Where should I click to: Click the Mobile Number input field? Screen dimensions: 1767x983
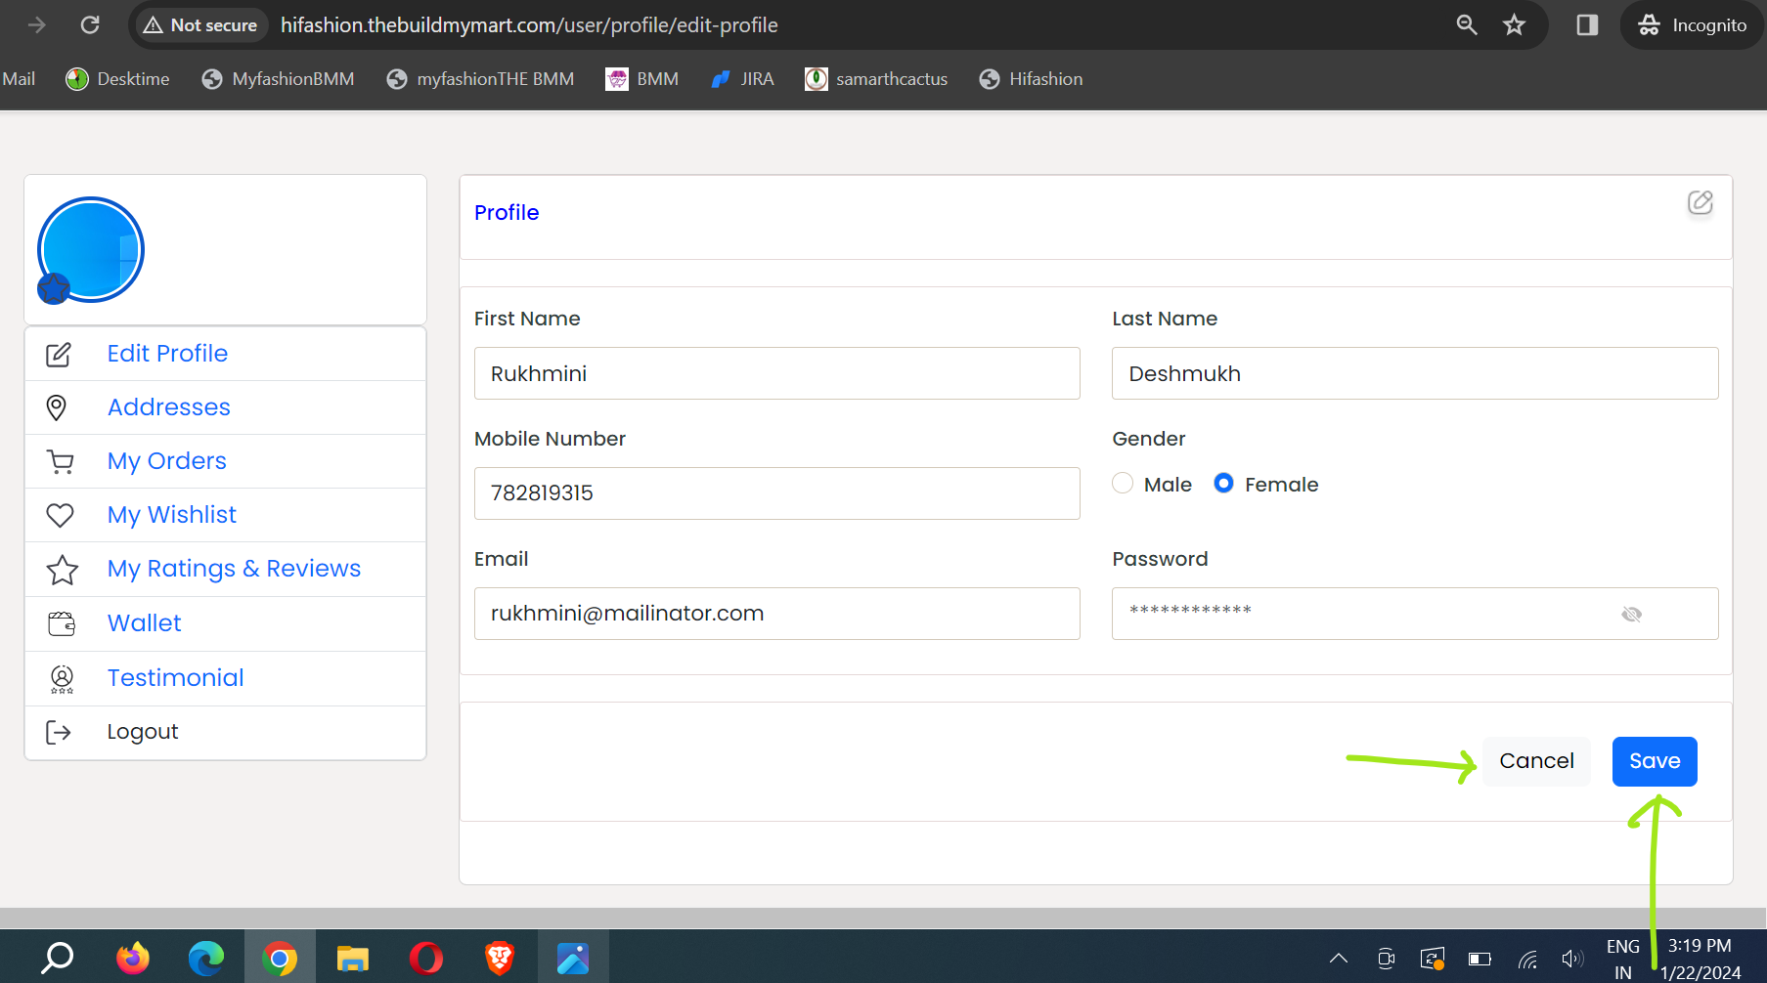777,493
